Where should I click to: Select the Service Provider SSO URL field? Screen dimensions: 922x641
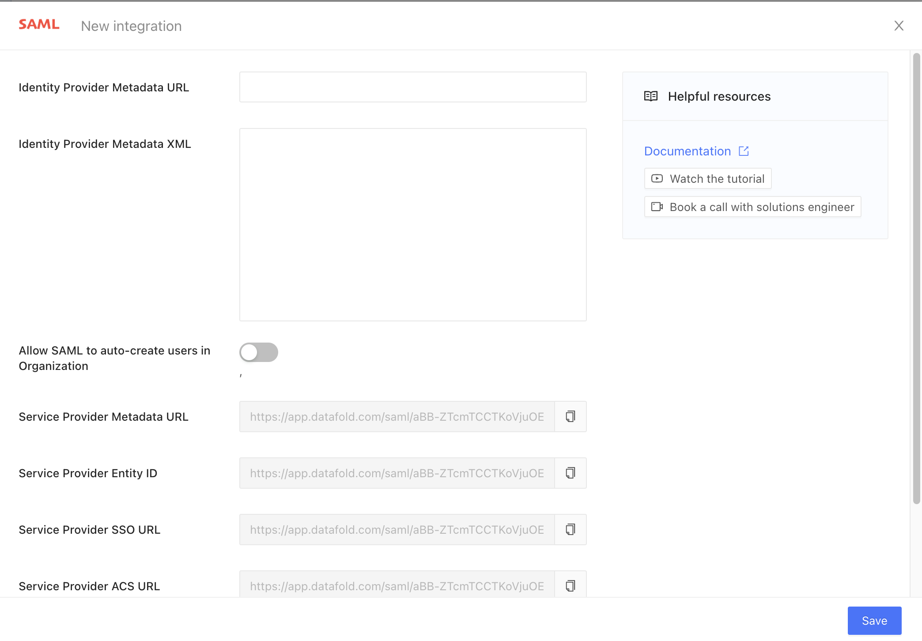(x=397, y=529)
